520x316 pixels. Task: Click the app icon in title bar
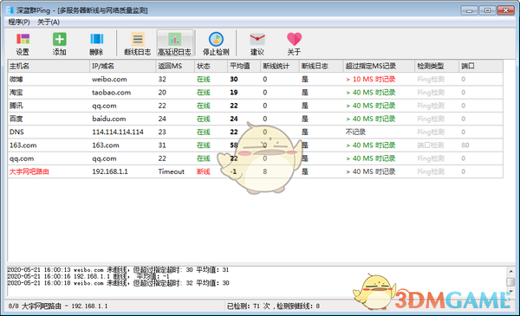[x=10, y=10]
